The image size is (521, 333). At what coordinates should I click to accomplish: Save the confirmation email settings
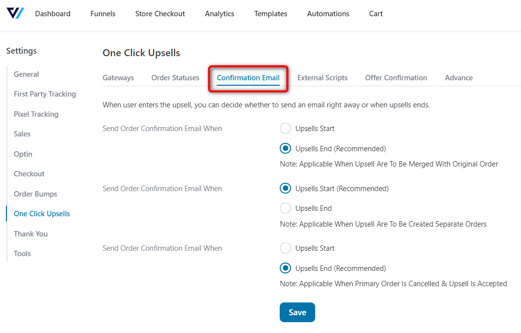click(297, 312)
